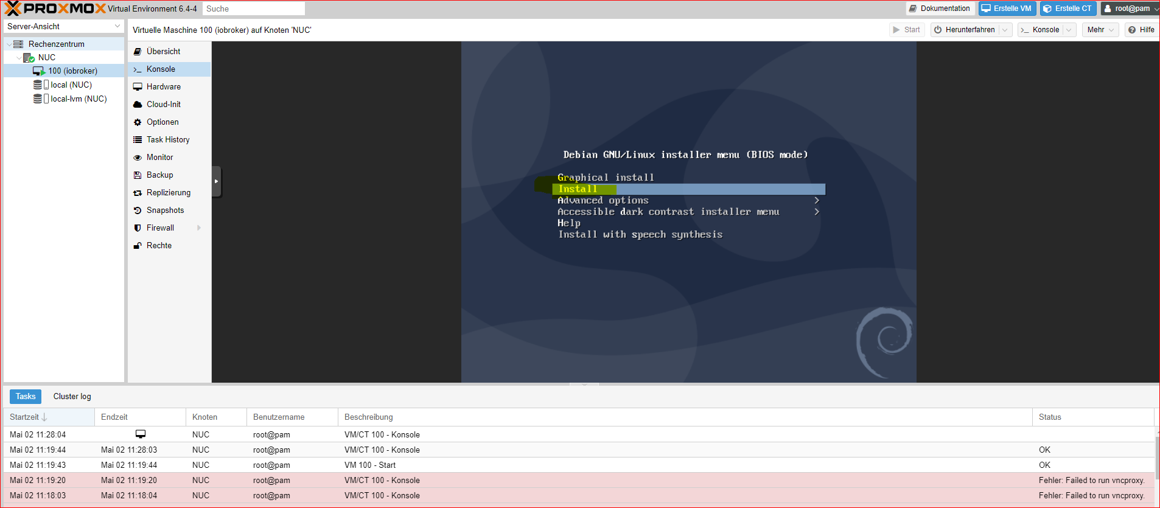Screen dimensions: 1160x508
Task: Click the Monitor eye icon
Action: pos(138,158)
